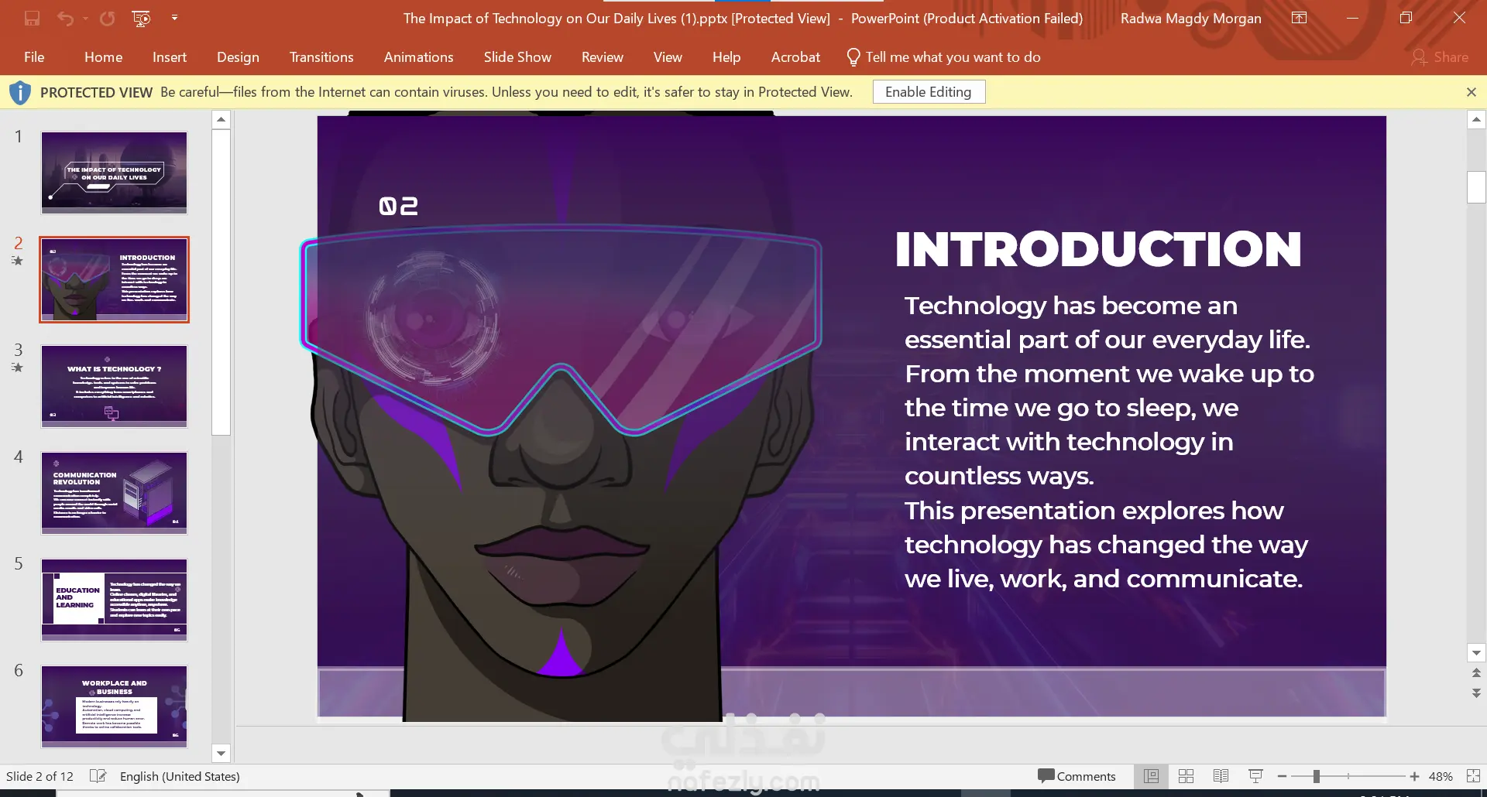The image size is (1487, 797).
Task: Click Enable Editing
Action: pos(929,92)
